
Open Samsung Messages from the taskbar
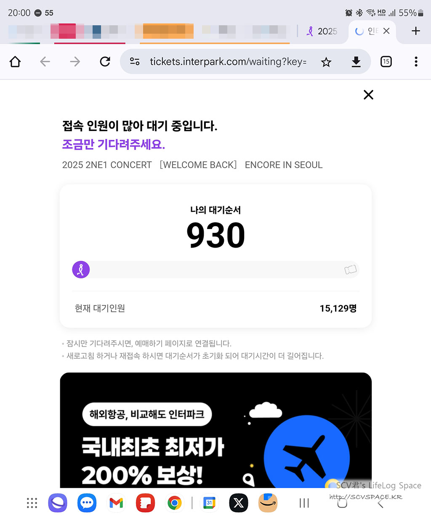(x=87, y=503)
